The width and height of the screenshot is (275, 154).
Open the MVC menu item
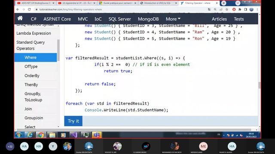pyautogui.click(x=83, y=19)
